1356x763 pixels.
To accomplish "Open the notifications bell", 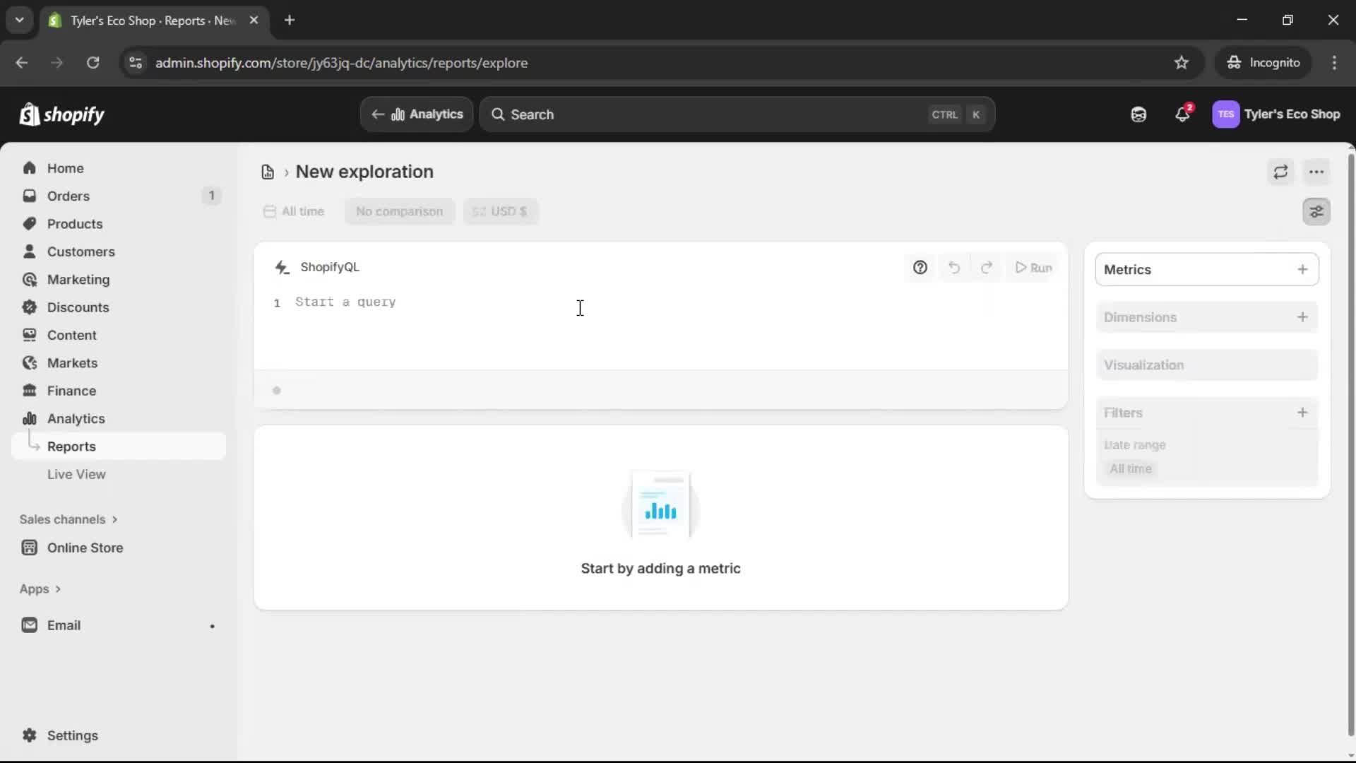I will pyautogui.click(x=1183, y=114).
